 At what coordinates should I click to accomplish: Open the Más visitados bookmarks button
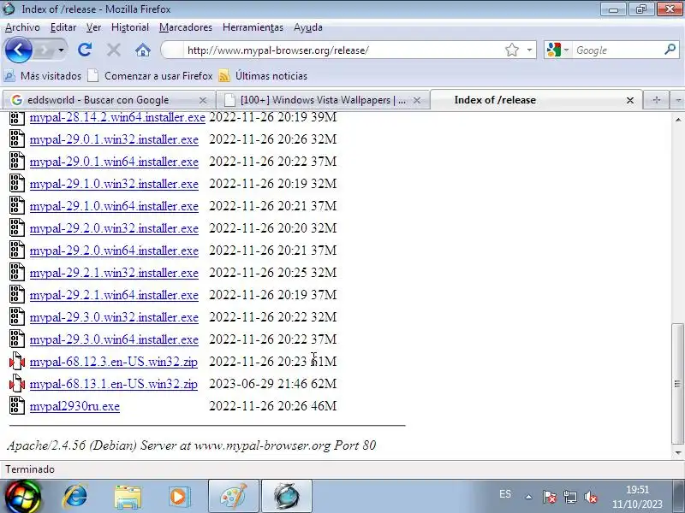(43, 76)
